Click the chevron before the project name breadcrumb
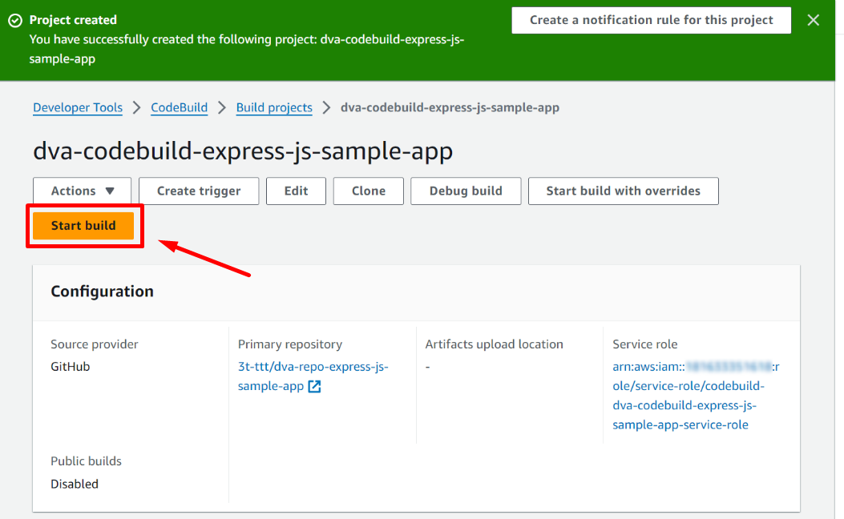Image resolution: width=844 pixels, height=519 pixels. point(326,107)
